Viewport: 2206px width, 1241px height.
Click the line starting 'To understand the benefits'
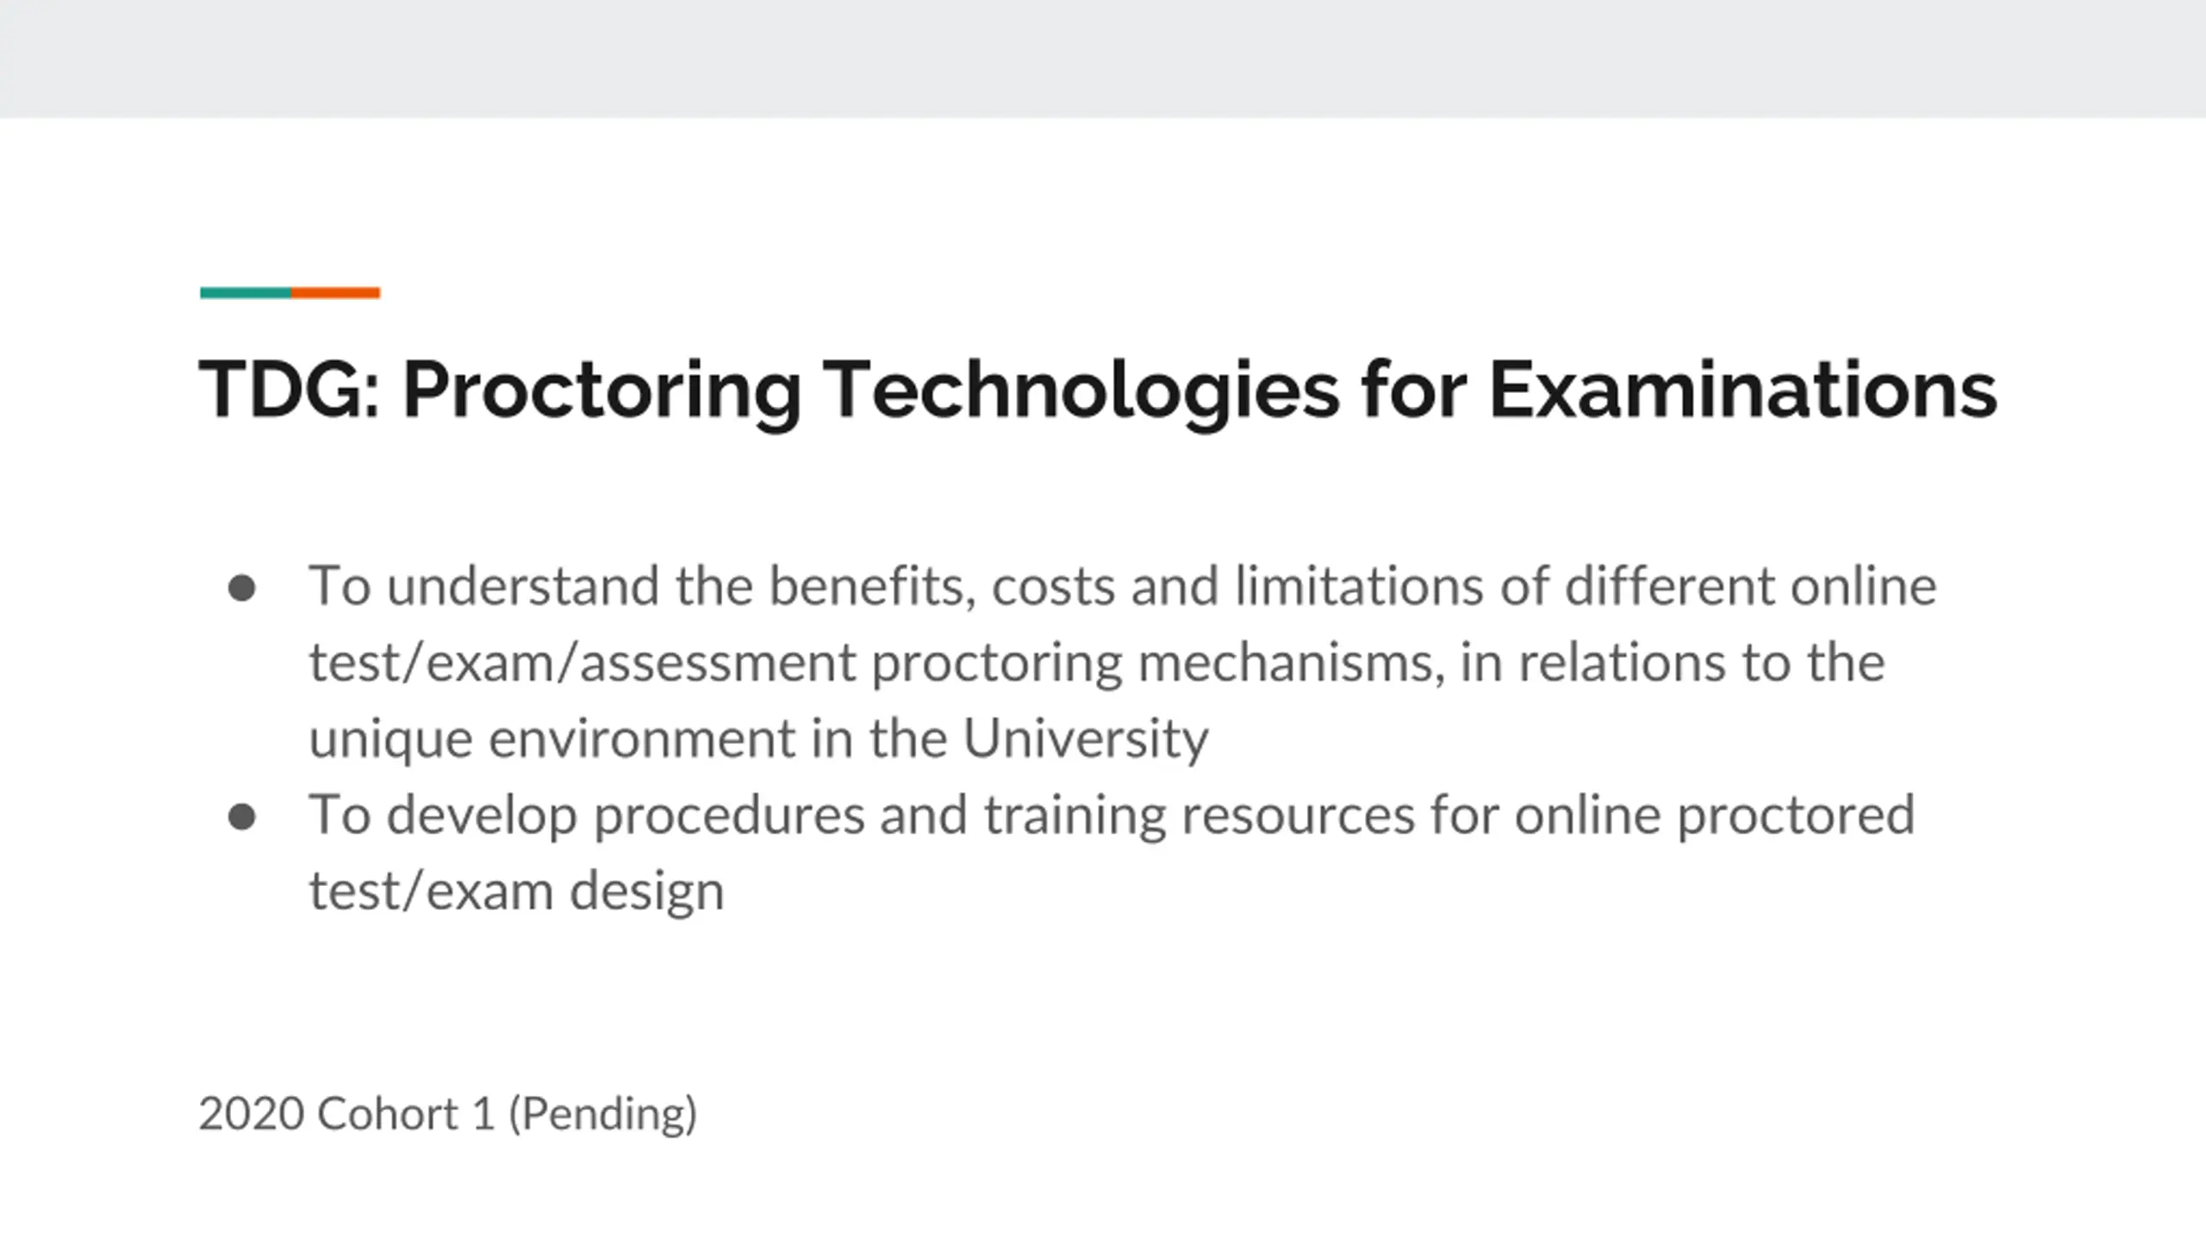1122,586
